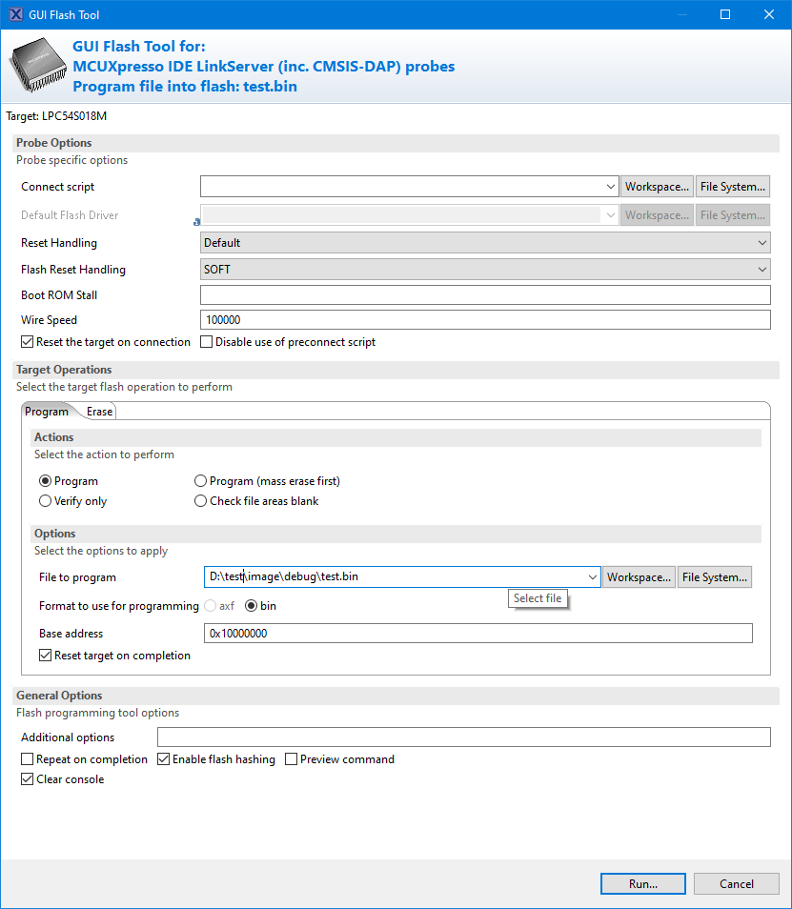
Task: Toggle Enable flash hashing
Action: point(163,758)
